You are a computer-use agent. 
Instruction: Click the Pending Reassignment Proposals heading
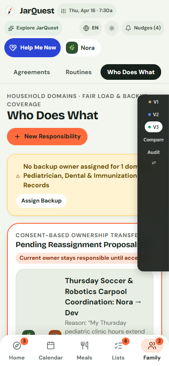click(x=78, y=245)
